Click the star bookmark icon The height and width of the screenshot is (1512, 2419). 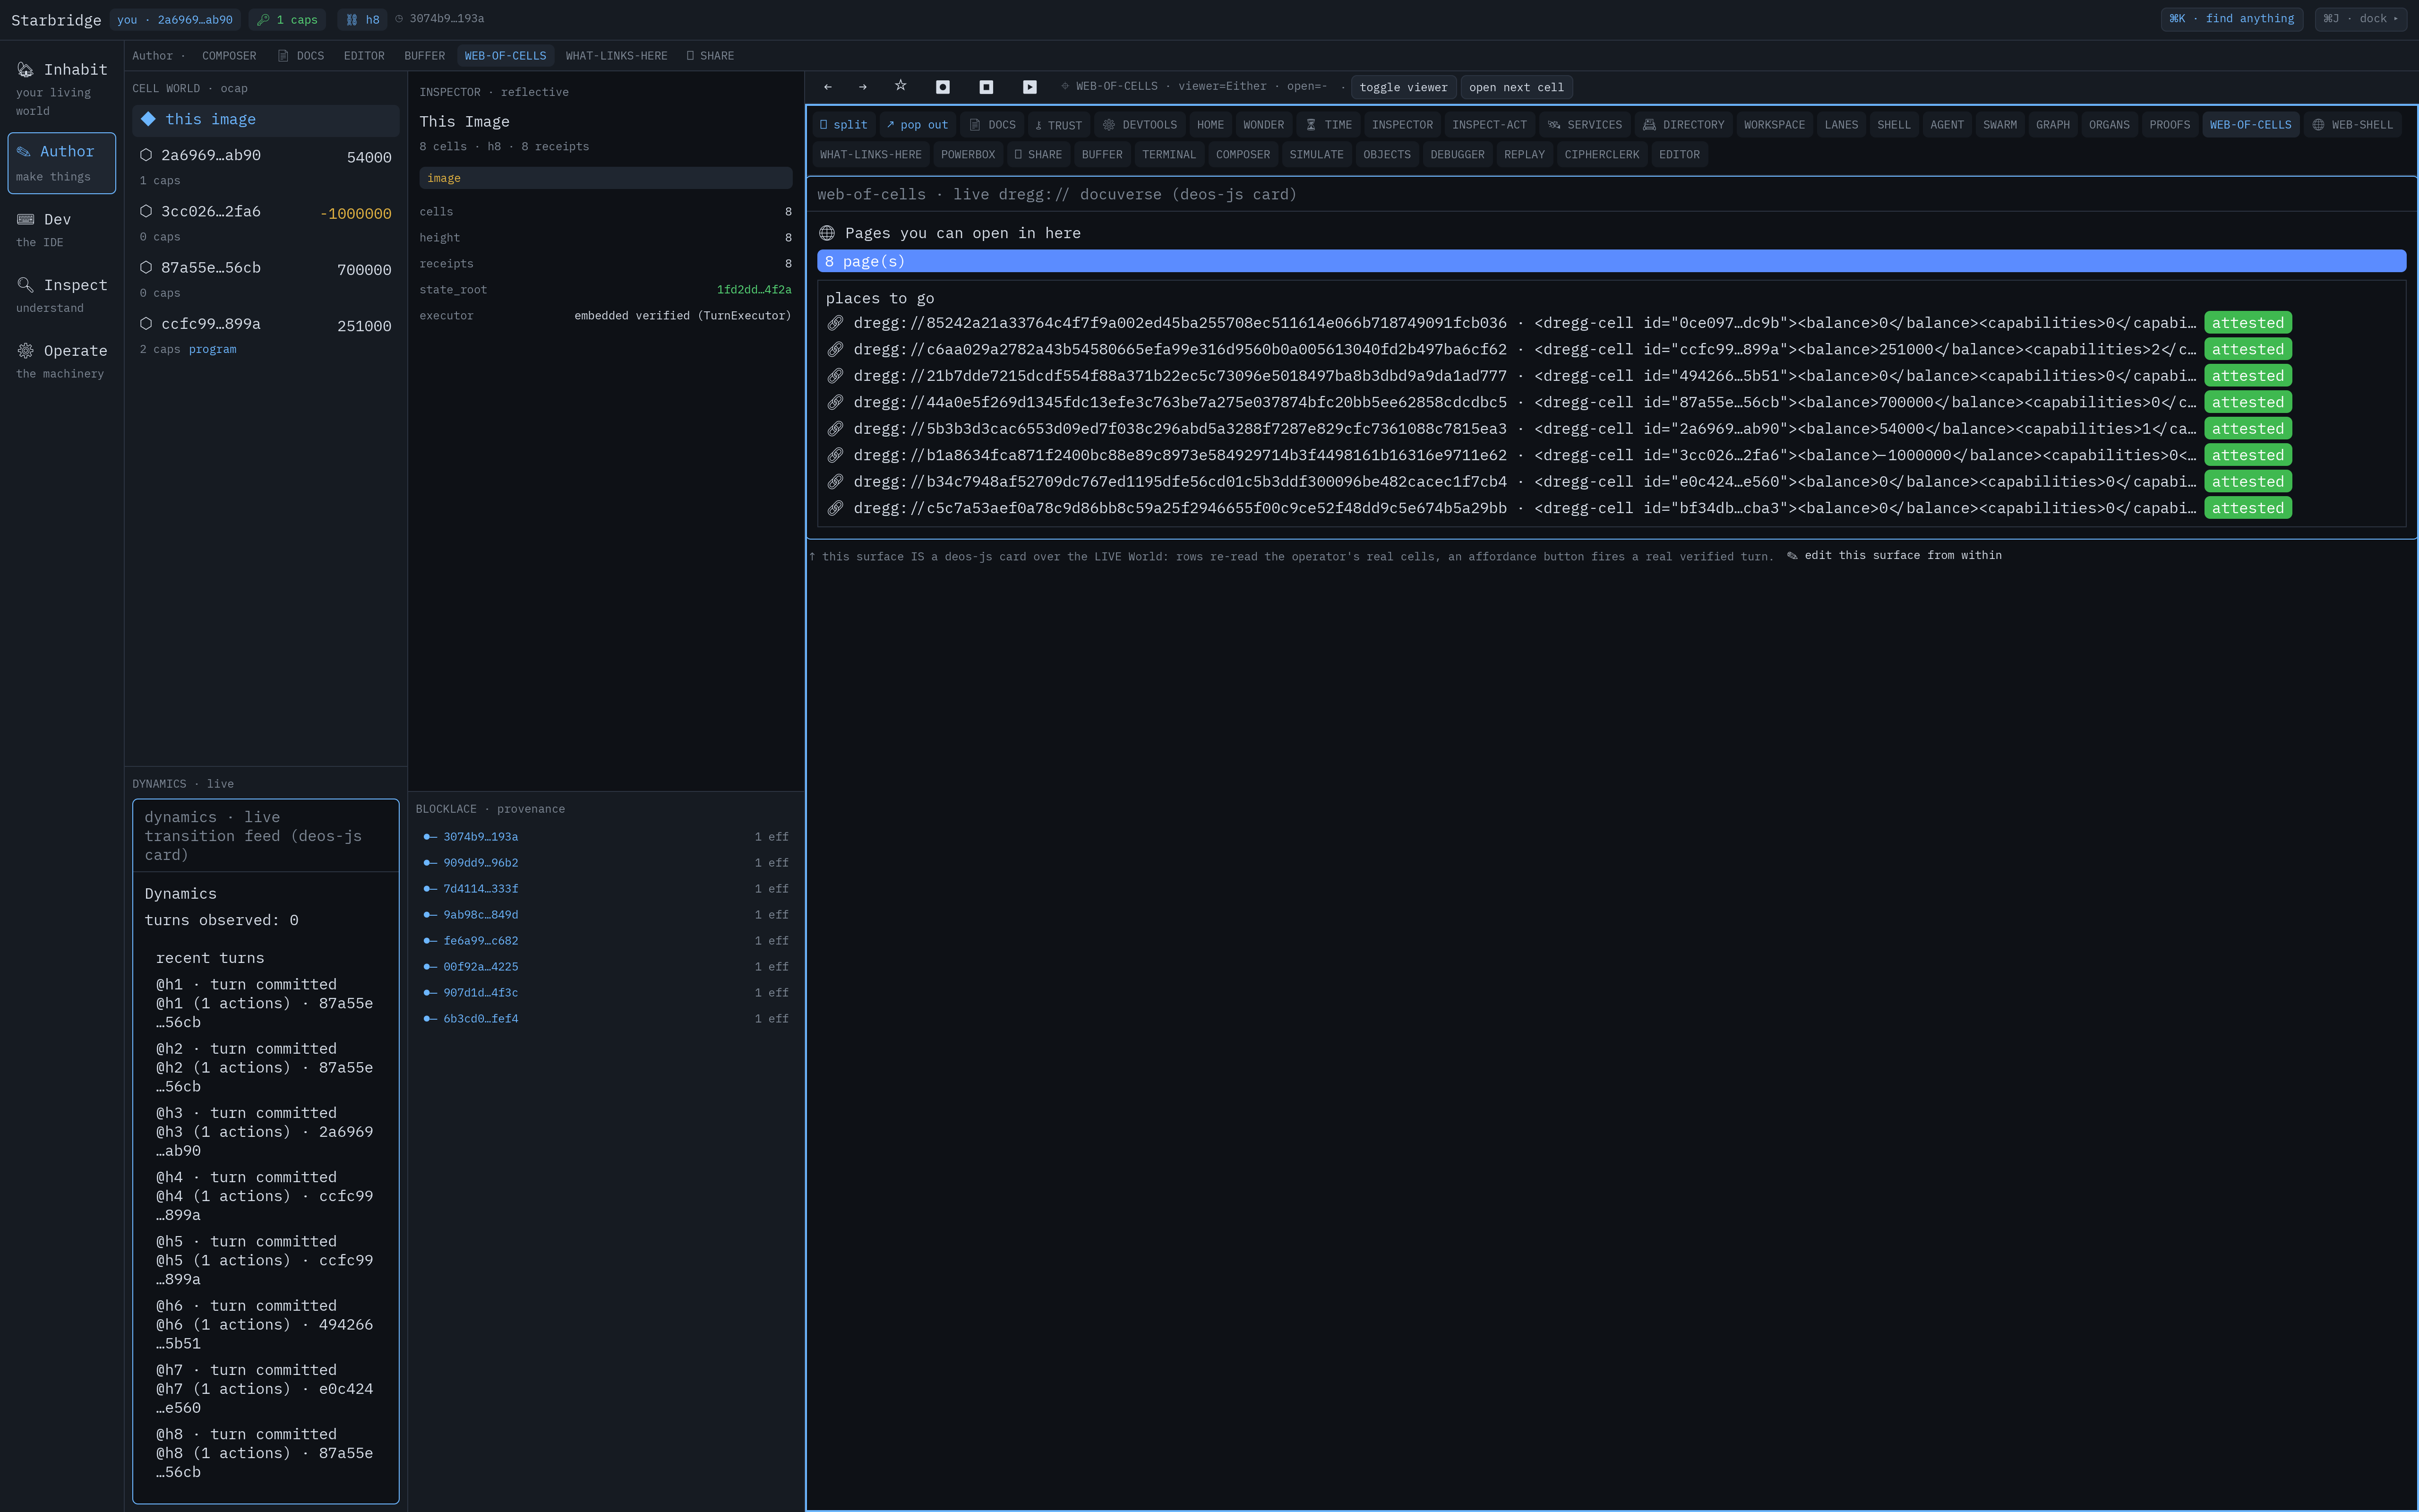tap(901, 86)
